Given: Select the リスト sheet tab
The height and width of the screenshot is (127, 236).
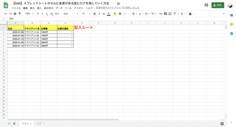Looking at the screenshot, I should (27, 123).
